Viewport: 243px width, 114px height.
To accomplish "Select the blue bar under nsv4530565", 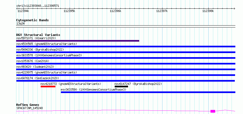I will point(126,47).
